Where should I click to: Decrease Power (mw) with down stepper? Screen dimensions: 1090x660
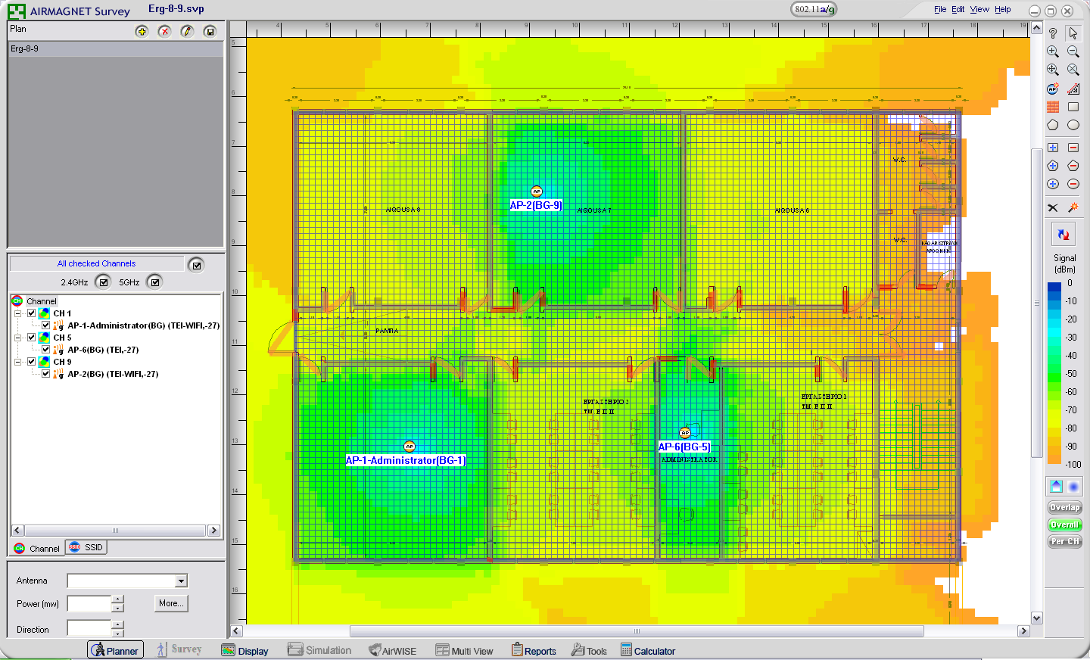pyautogui.click(x=117, y=608)
